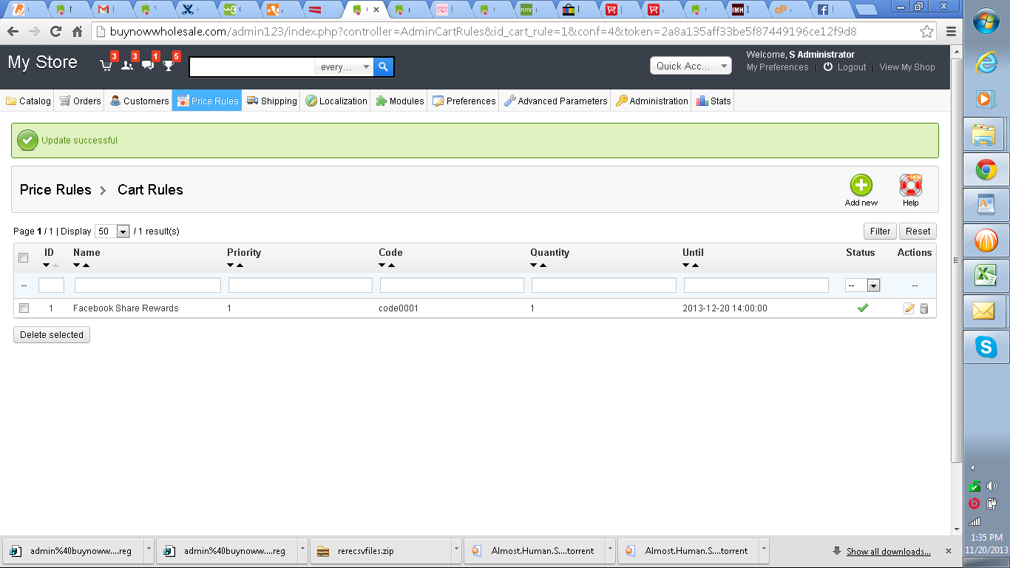This screenshot has width=1010, height=568.
Task: Open the My Preferences link
Action: click(x=777, y=67)
